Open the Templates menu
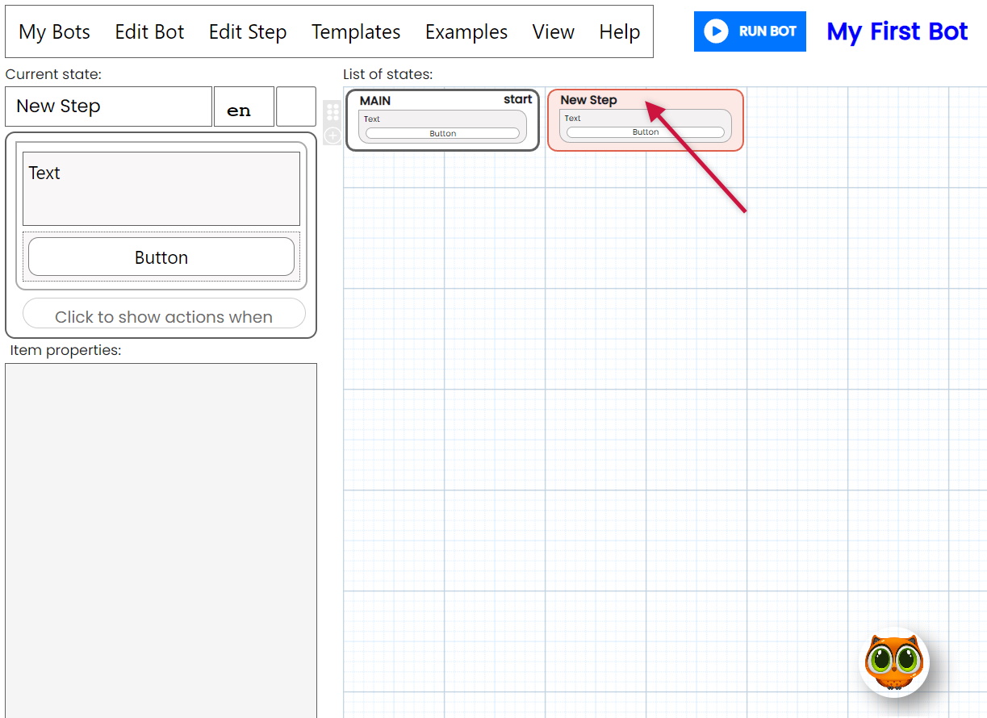The image size is (987, 718). pyautogui.click(x=356, y=32)
